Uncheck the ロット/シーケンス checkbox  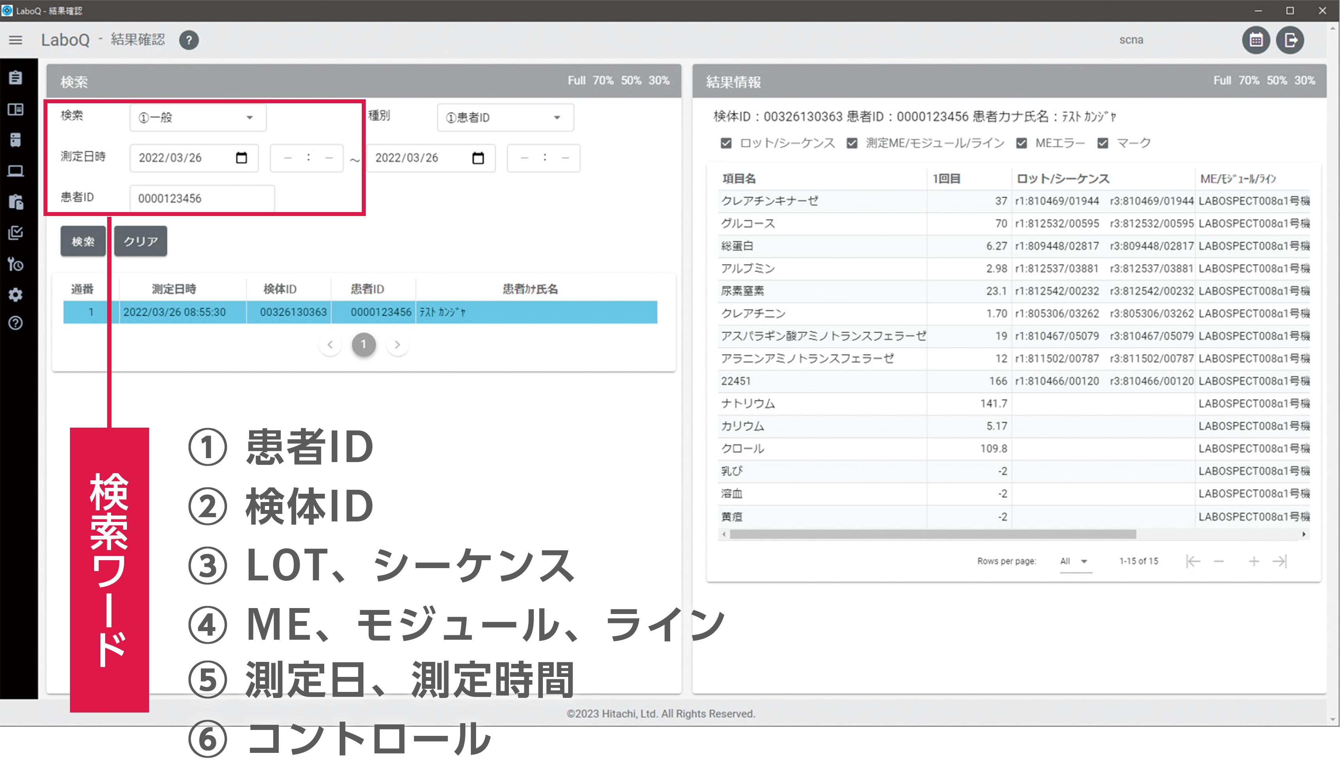tap(726, 143)
